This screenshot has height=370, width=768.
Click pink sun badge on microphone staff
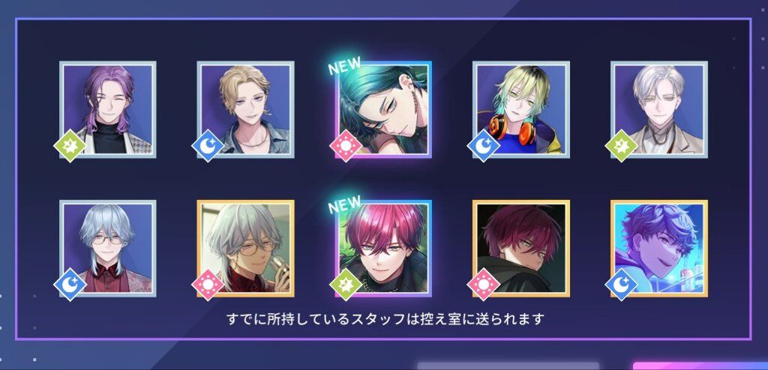(208, 285)
